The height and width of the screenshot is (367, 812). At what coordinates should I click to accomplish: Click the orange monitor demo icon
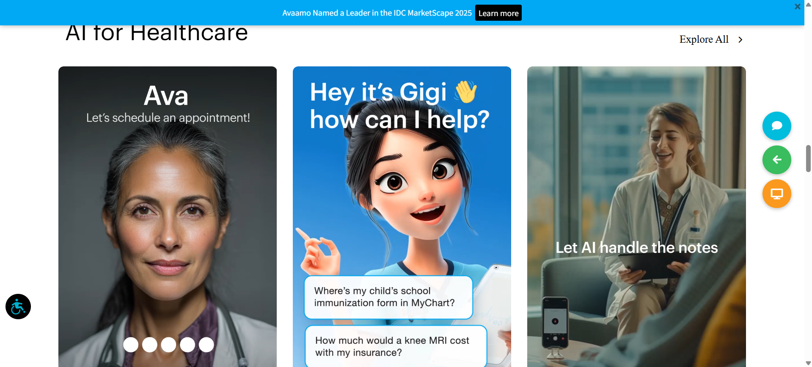776,194
